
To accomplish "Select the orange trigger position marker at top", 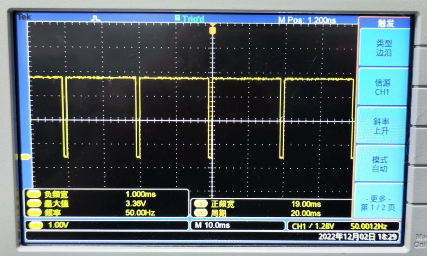I will [212, 30].
